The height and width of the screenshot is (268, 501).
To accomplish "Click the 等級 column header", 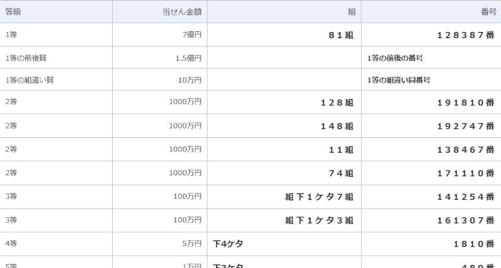I will click(x=13, y=12).
